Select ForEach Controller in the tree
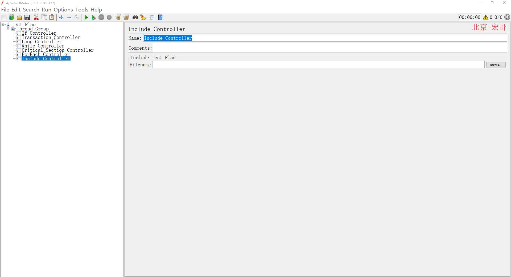The width and height of the screenshot is (511, 277). click(46, 54)
